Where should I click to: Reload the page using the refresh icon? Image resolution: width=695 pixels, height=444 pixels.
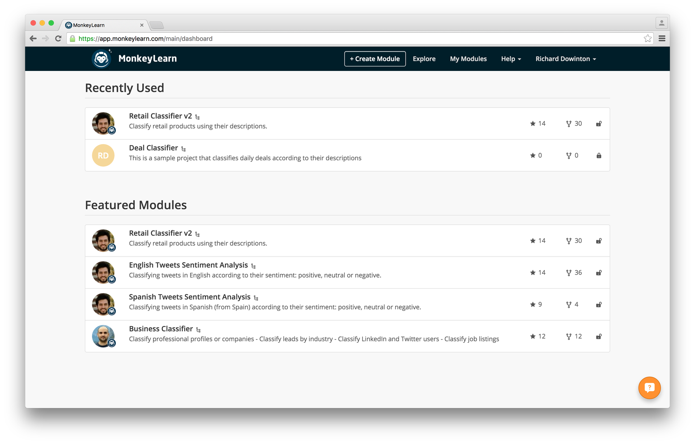(x=58, y=38)
